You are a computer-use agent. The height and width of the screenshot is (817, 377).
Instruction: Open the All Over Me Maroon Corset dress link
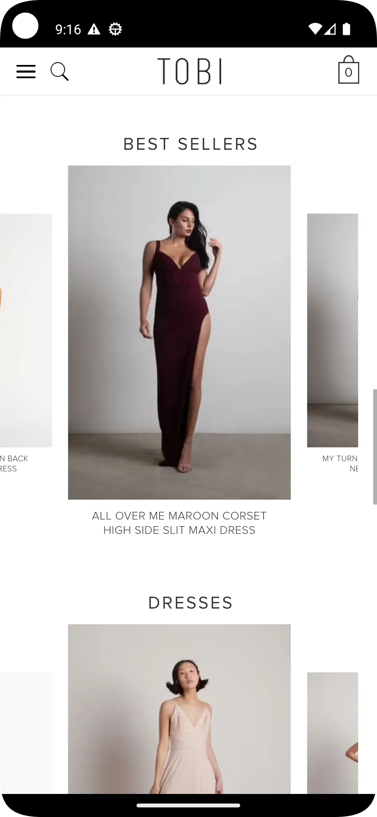pos(179,523)
